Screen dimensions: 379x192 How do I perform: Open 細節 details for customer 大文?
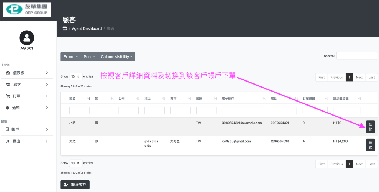click(370, 145)
